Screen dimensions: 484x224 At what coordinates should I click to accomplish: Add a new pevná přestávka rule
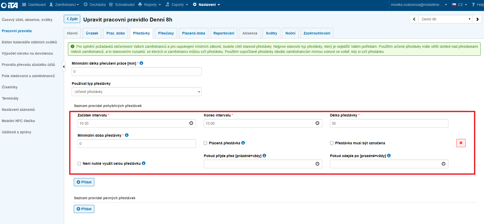[84, 209]
